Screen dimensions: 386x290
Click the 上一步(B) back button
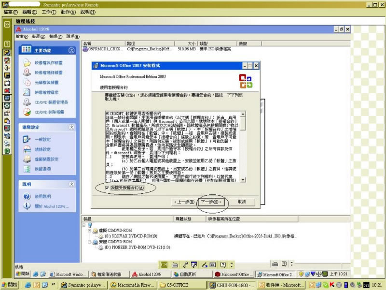[184, 202]
